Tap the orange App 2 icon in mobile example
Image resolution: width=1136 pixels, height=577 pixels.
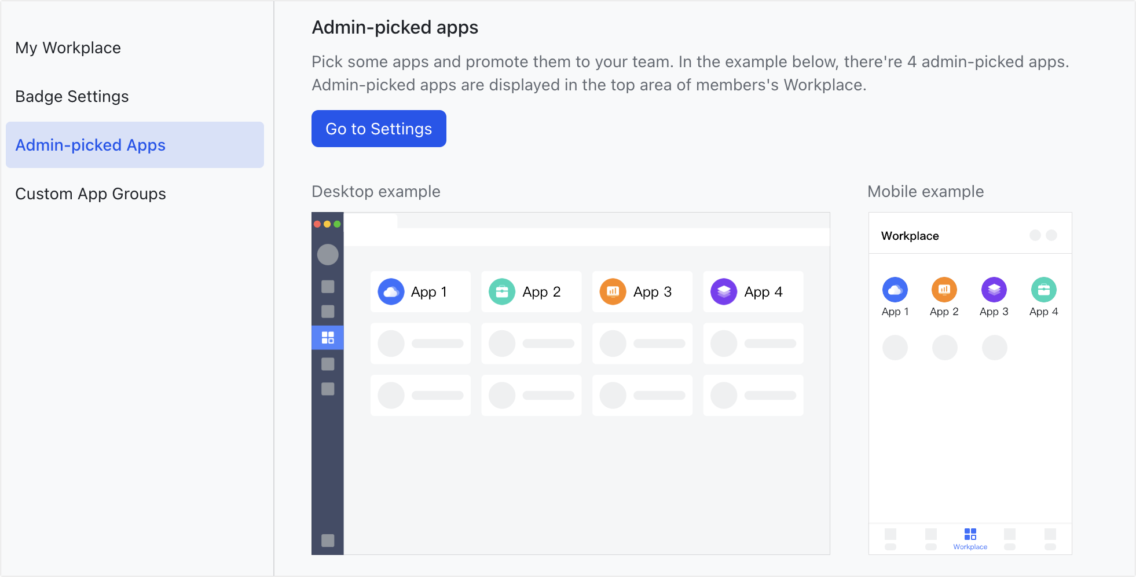[944, 290]
